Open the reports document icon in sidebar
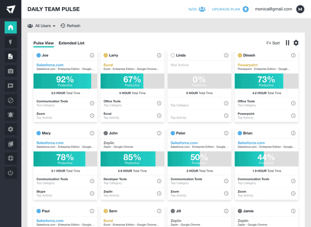Viewport: 311px width, 227px height. 10,56
